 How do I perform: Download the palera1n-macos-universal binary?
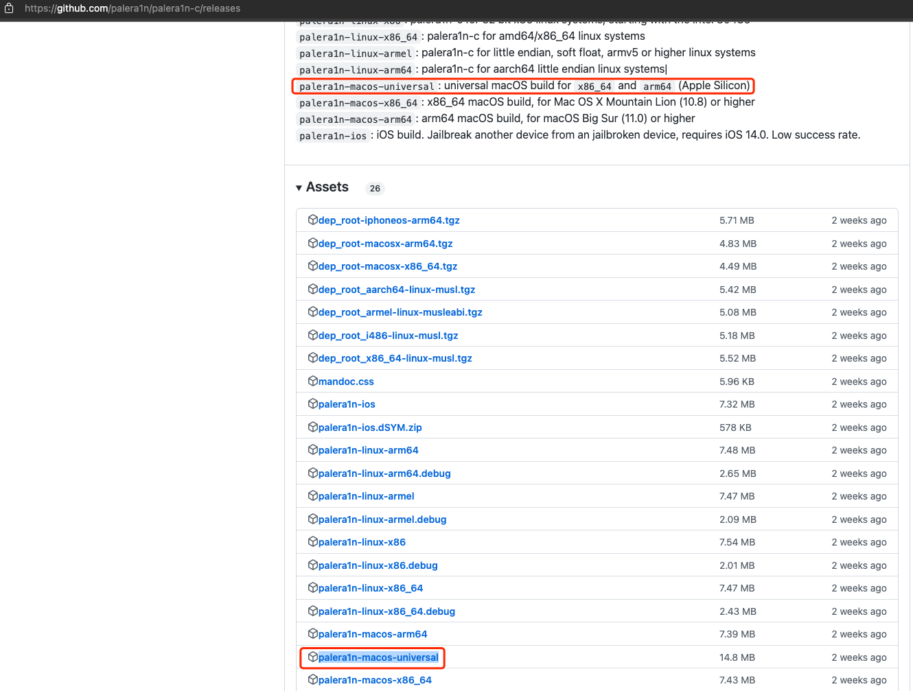(x=378, y=657)
